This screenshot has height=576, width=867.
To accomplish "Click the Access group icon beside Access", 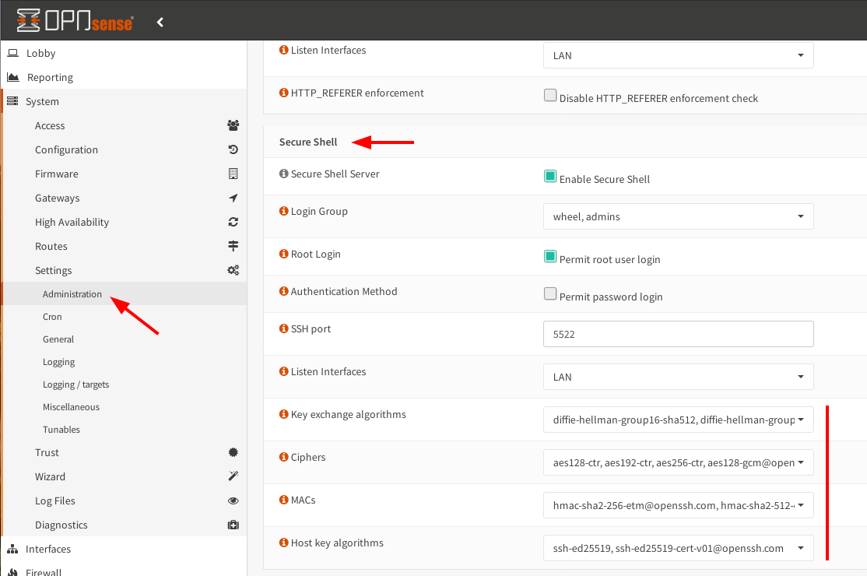I will [233, 125].
